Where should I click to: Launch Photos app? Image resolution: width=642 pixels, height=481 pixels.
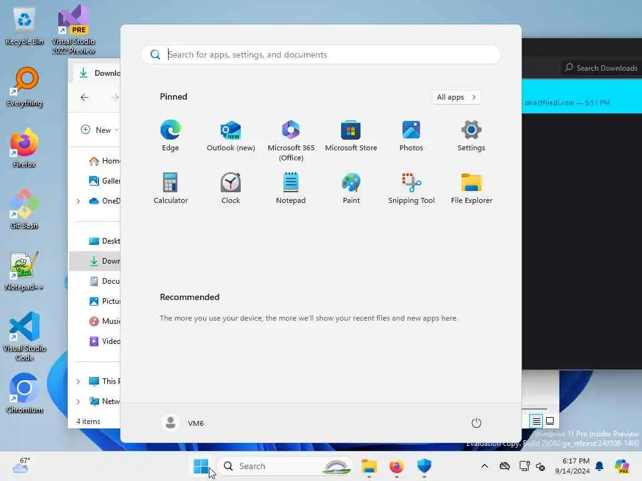point(411,136)
